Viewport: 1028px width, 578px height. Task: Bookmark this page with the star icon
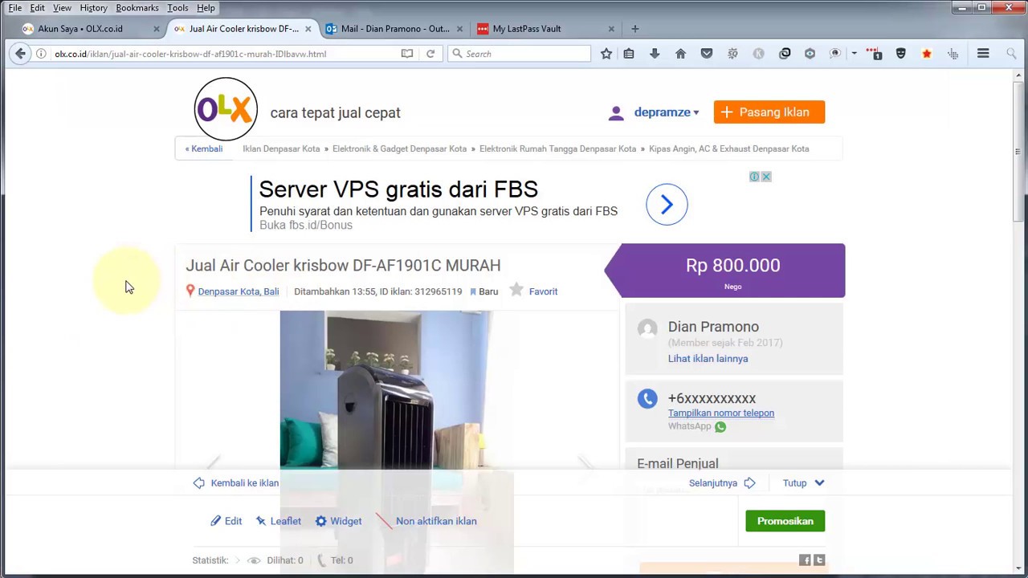coord(606,54)
